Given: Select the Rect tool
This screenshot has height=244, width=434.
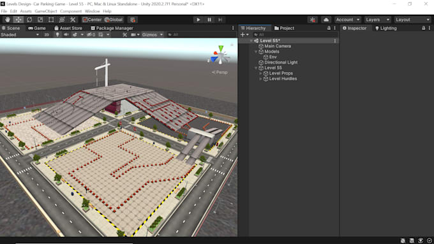Looking at the screenshot, I should coord(51,20).
